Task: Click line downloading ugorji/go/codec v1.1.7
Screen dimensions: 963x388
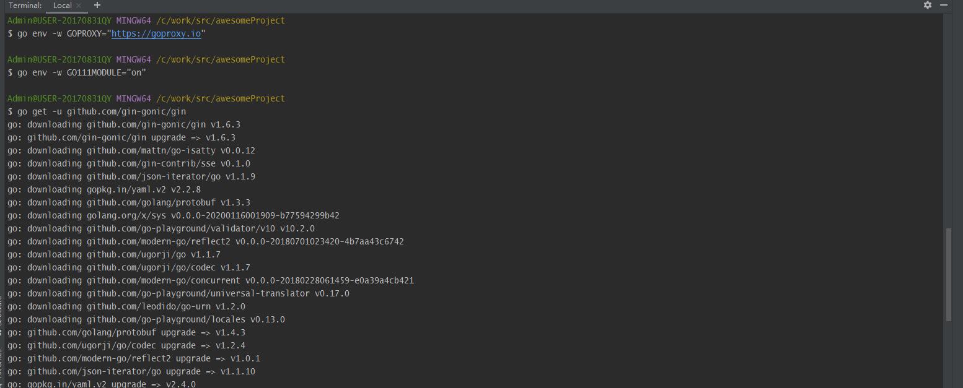Action: point(129,267)
